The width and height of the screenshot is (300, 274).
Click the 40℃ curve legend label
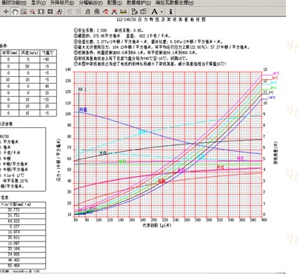tap(276, 73)
